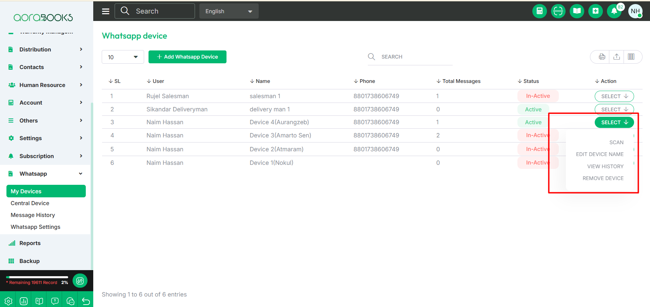650x307 pixels.
Task: Click Add Whatsapp Device button
Action: (x=188, y=57)
